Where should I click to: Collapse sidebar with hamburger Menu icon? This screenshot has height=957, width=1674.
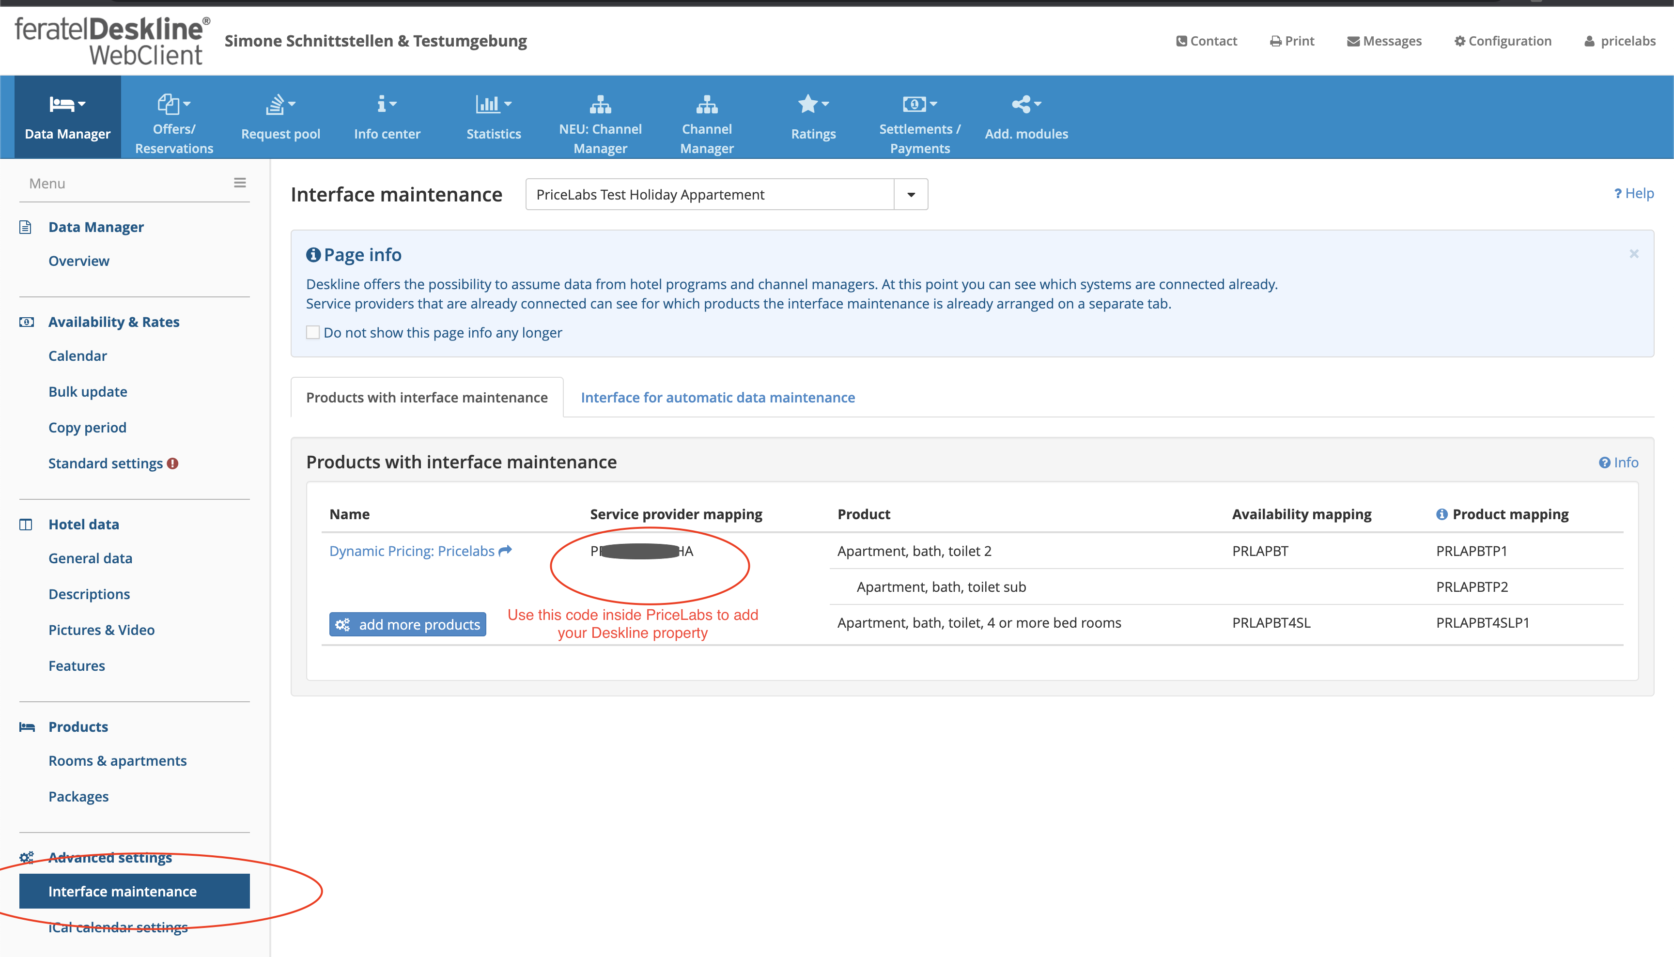pos(240,183)
